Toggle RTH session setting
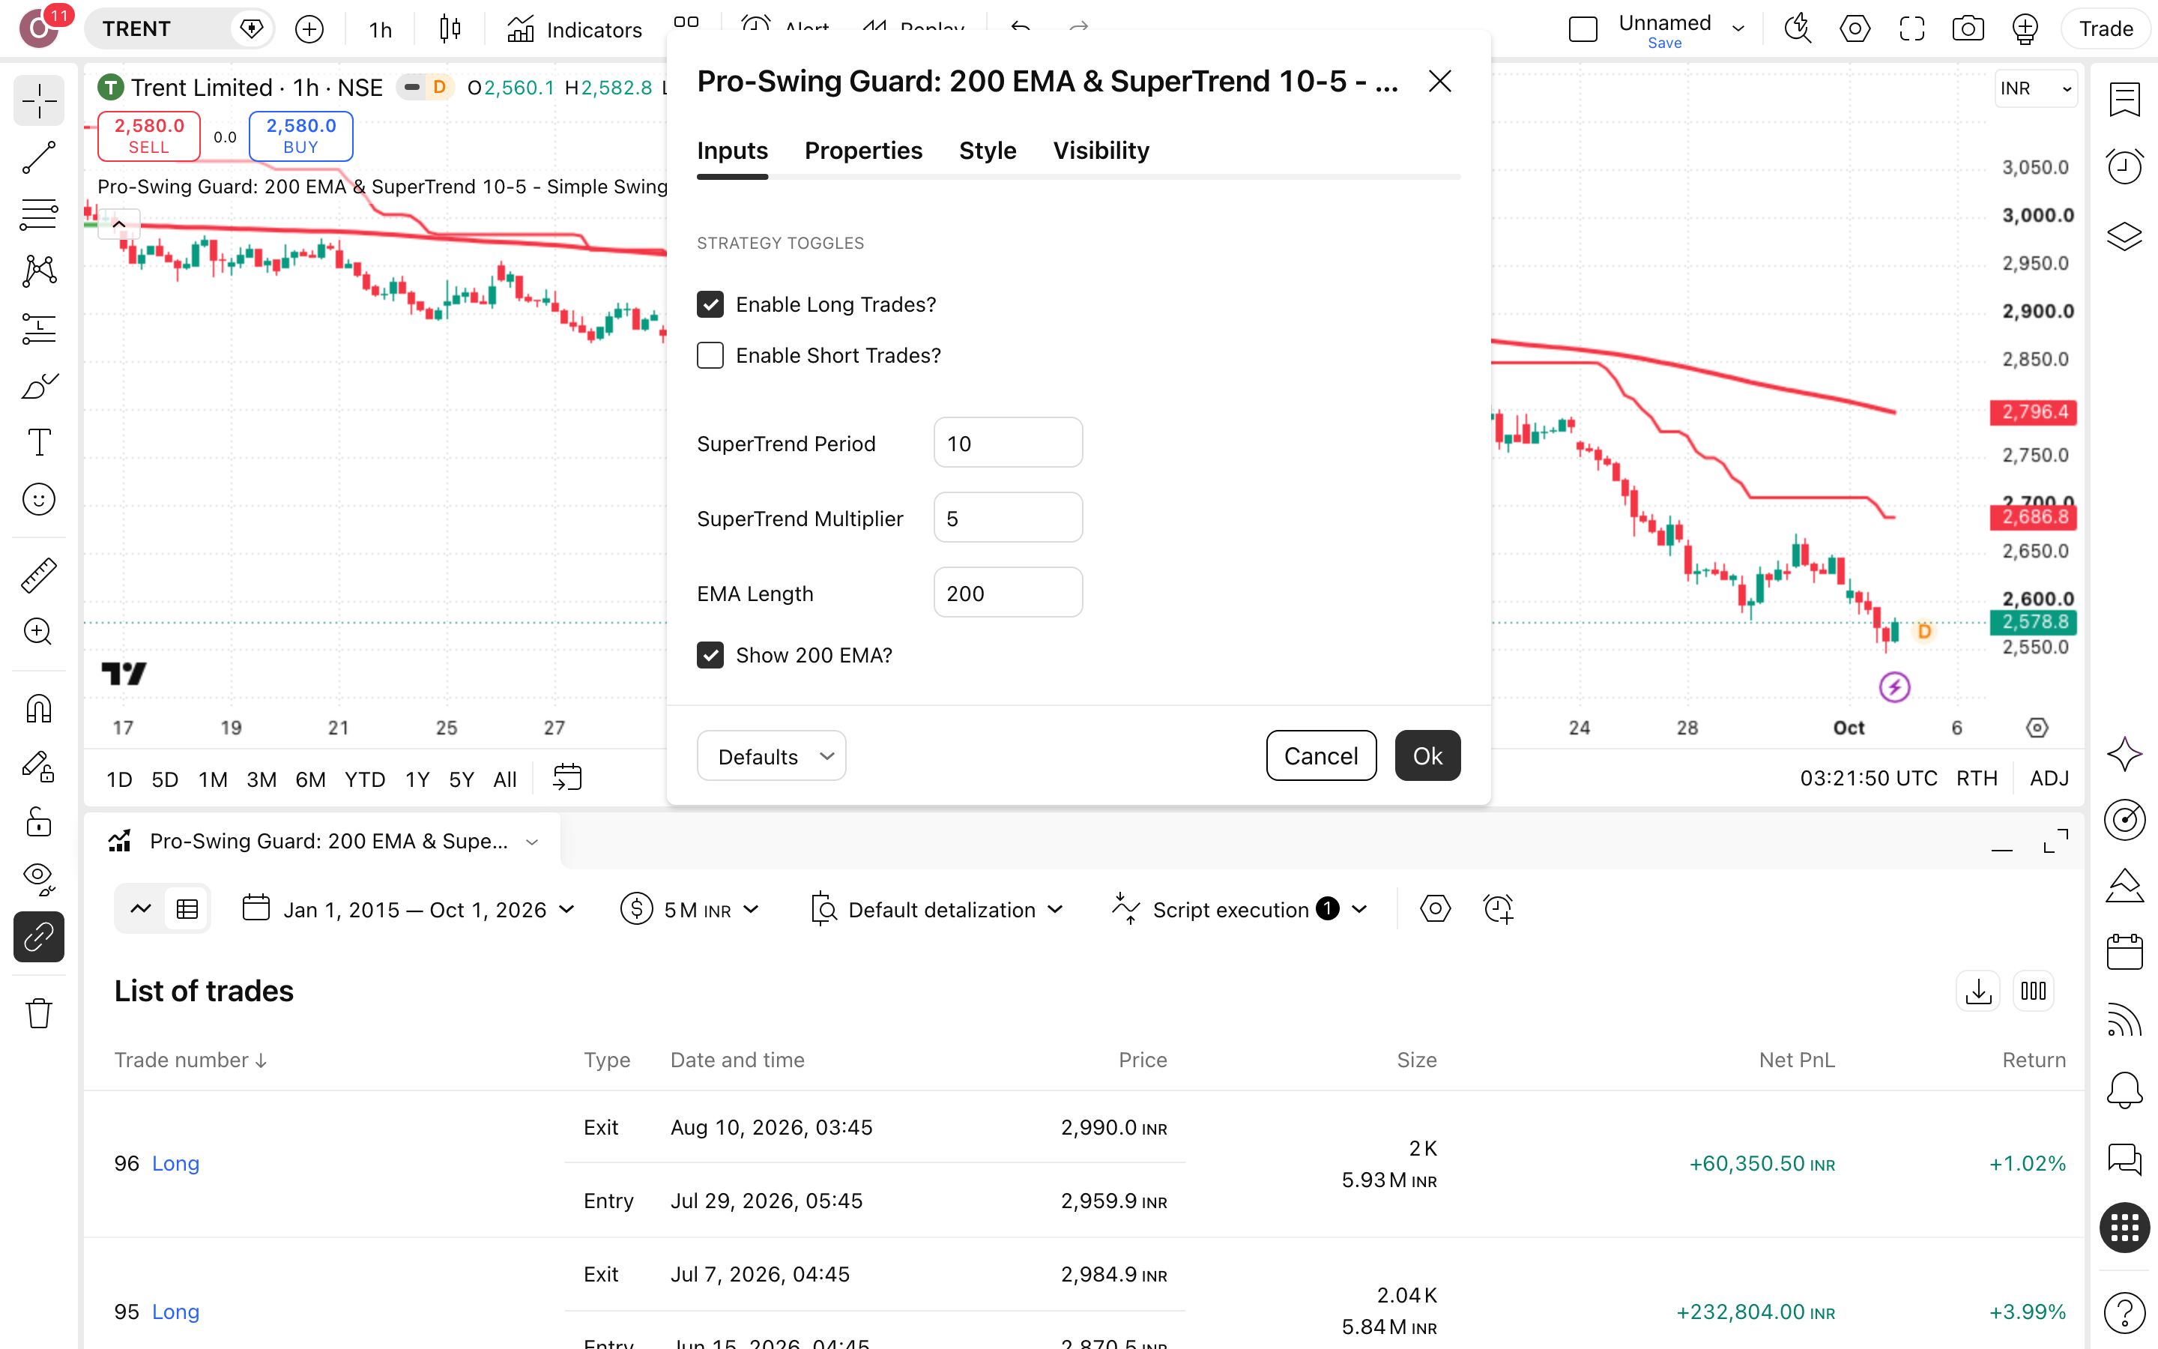 pyautogui.click(x=1976, y=778)
